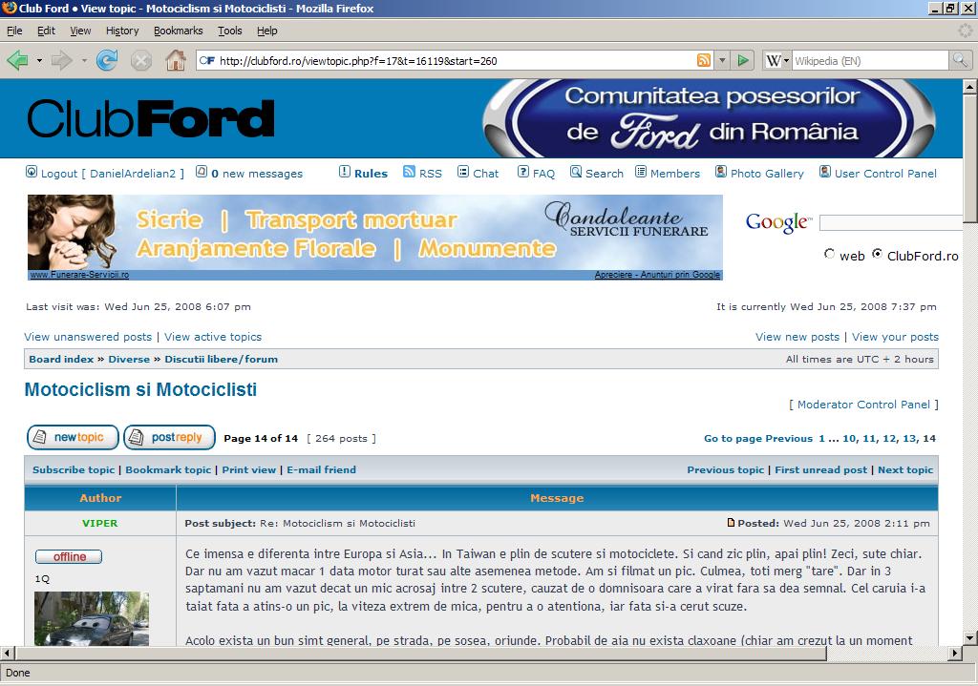Click the Back navigation arrow
Image resolution: width=978 pixels, height=686 pixels.
(x=17, y=60)
